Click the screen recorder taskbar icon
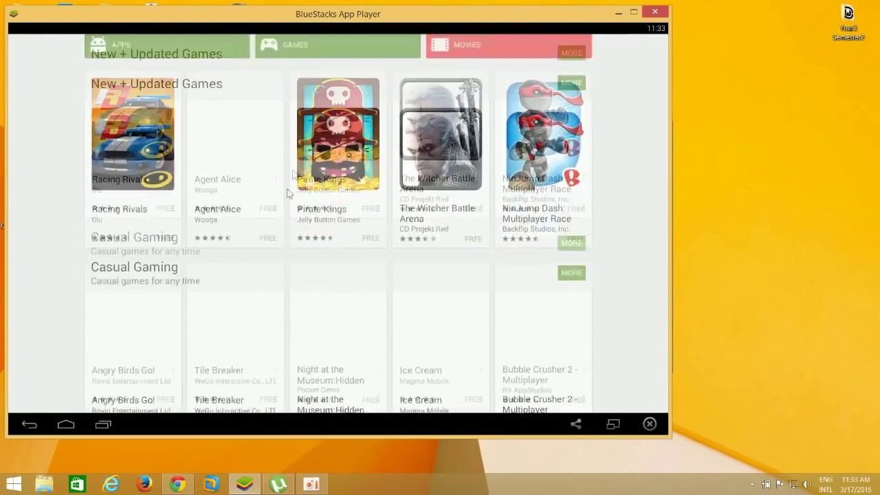 pos(311,484)
